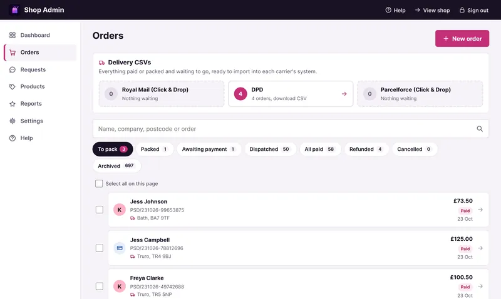Click Sign out in the top bar

click(x=474, y=10)
